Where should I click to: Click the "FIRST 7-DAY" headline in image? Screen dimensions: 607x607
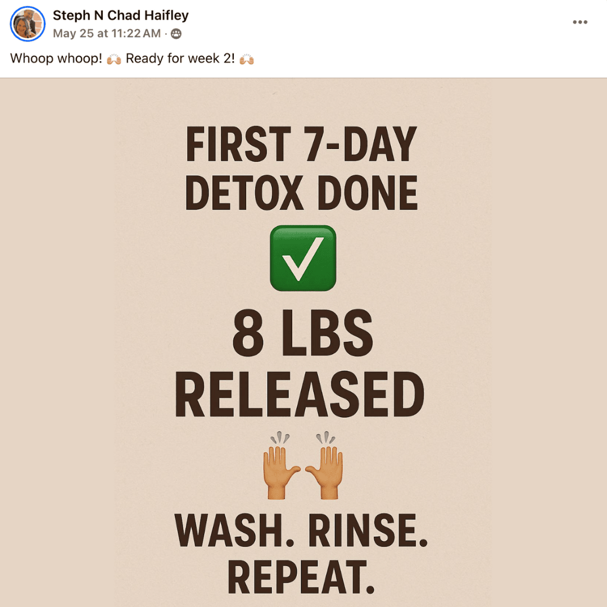(301, 144)
